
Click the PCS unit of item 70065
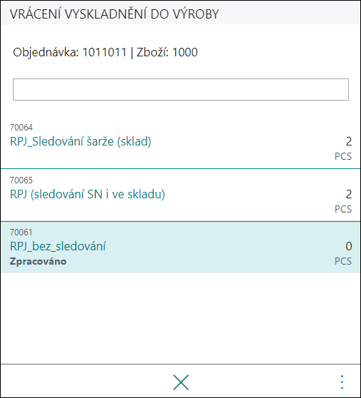[x=343, y=209]
